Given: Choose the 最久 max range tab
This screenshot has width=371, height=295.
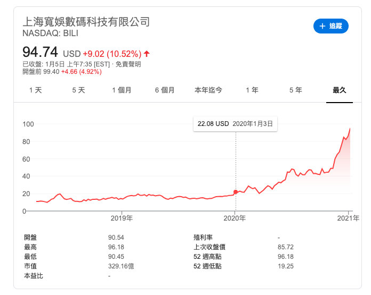Looking at the screenshot, I should [340, 90].
